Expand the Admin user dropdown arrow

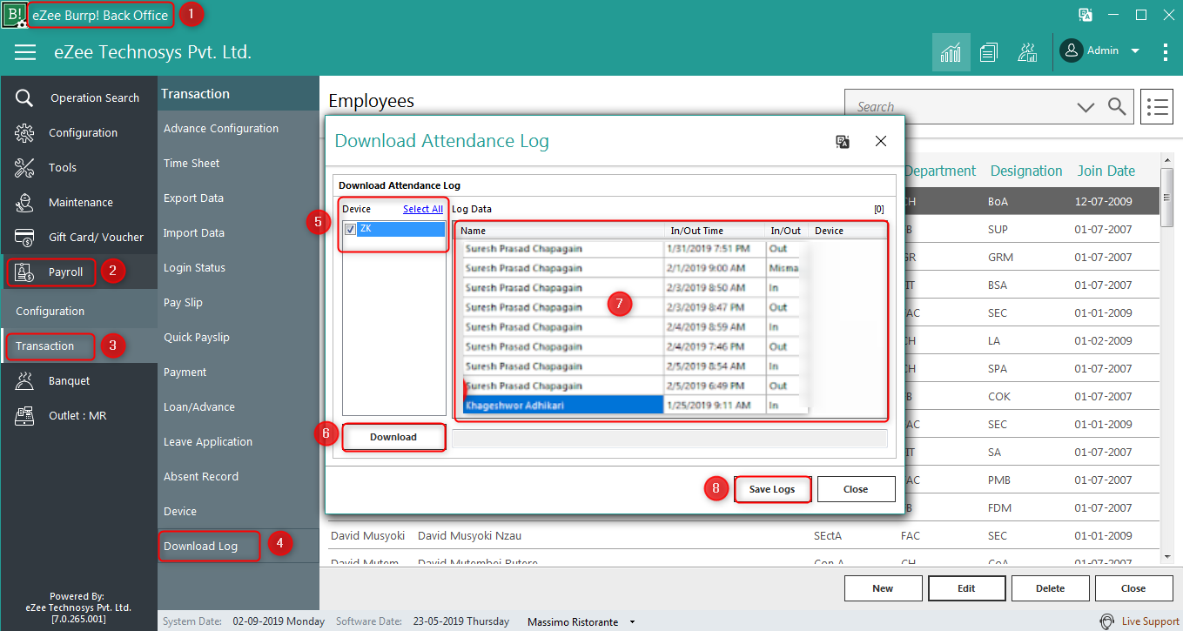(1135, 51)
